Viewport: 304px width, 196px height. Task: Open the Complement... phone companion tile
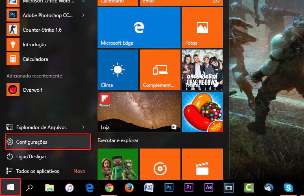point(160,70)
